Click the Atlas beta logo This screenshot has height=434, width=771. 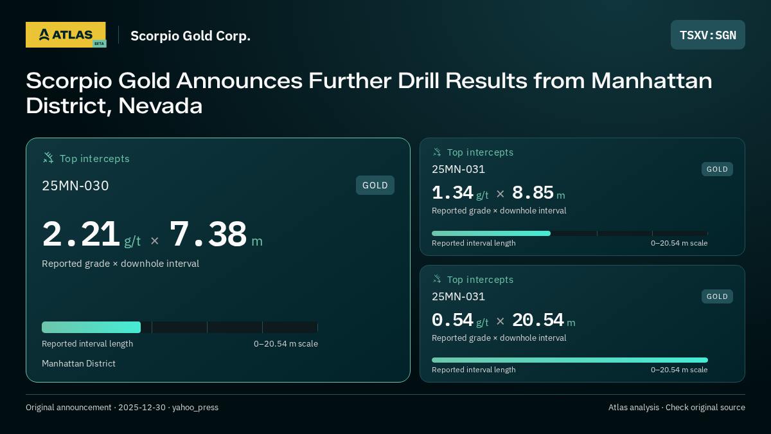tap(66, 35)
